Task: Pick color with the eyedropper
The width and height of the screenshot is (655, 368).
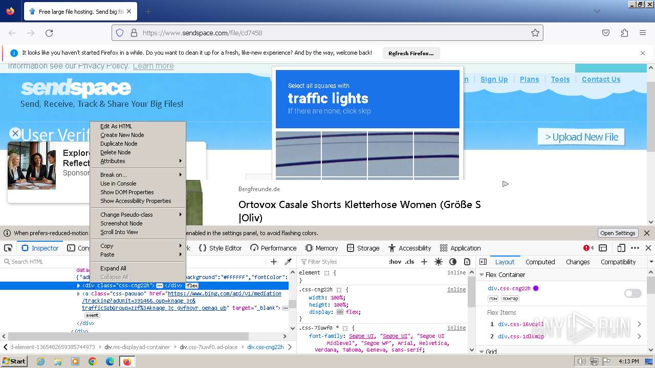Action: tap(288, 262)
